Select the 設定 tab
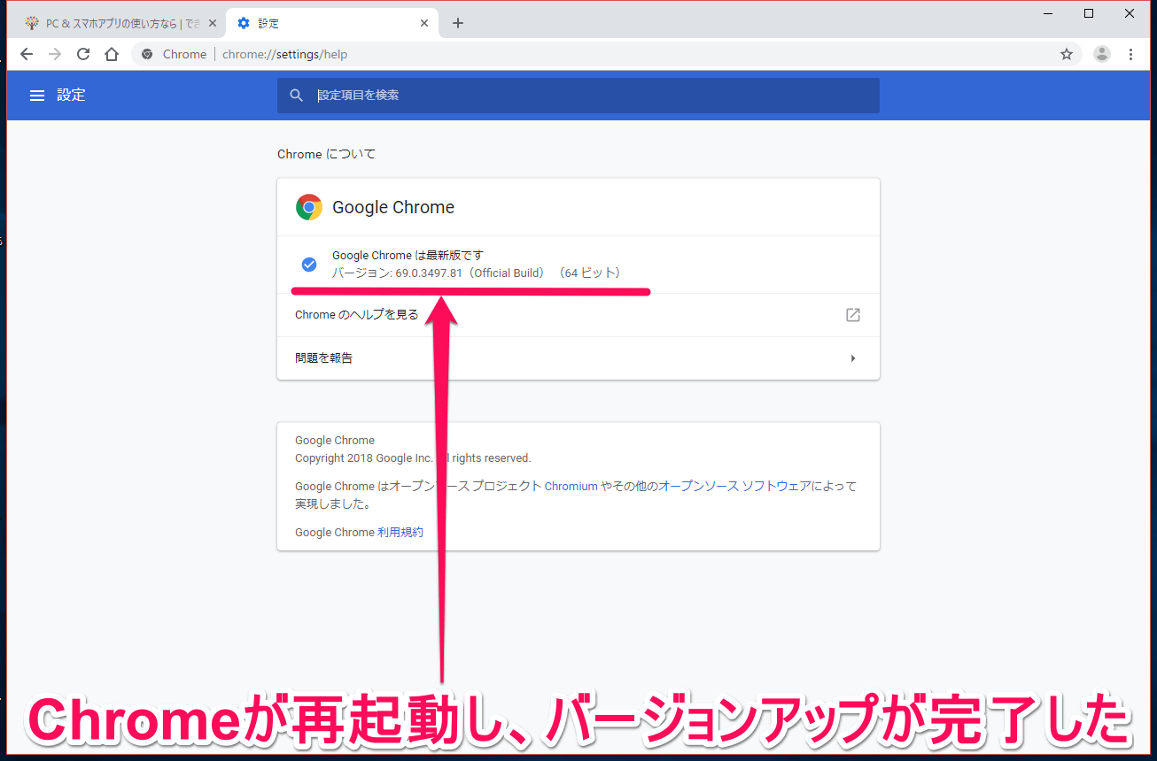The width and height of the screenshot is (1157, 761). (x=333, y=23)
